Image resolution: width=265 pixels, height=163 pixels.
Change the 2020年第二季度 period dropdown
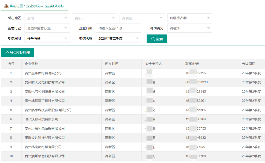(118, 38)
